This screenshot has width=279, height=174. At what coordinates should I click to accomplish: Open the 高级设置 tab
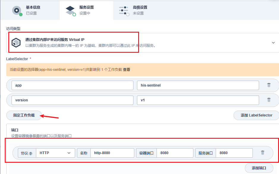point(140,7)
